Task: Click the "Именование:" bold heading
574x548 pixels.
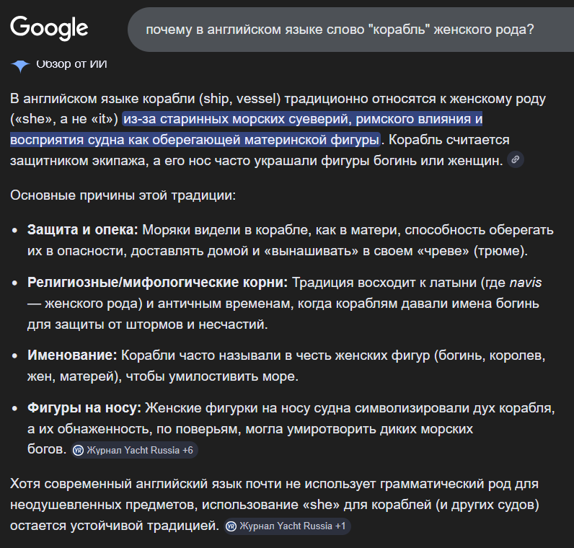Action: tap(71, 355)
